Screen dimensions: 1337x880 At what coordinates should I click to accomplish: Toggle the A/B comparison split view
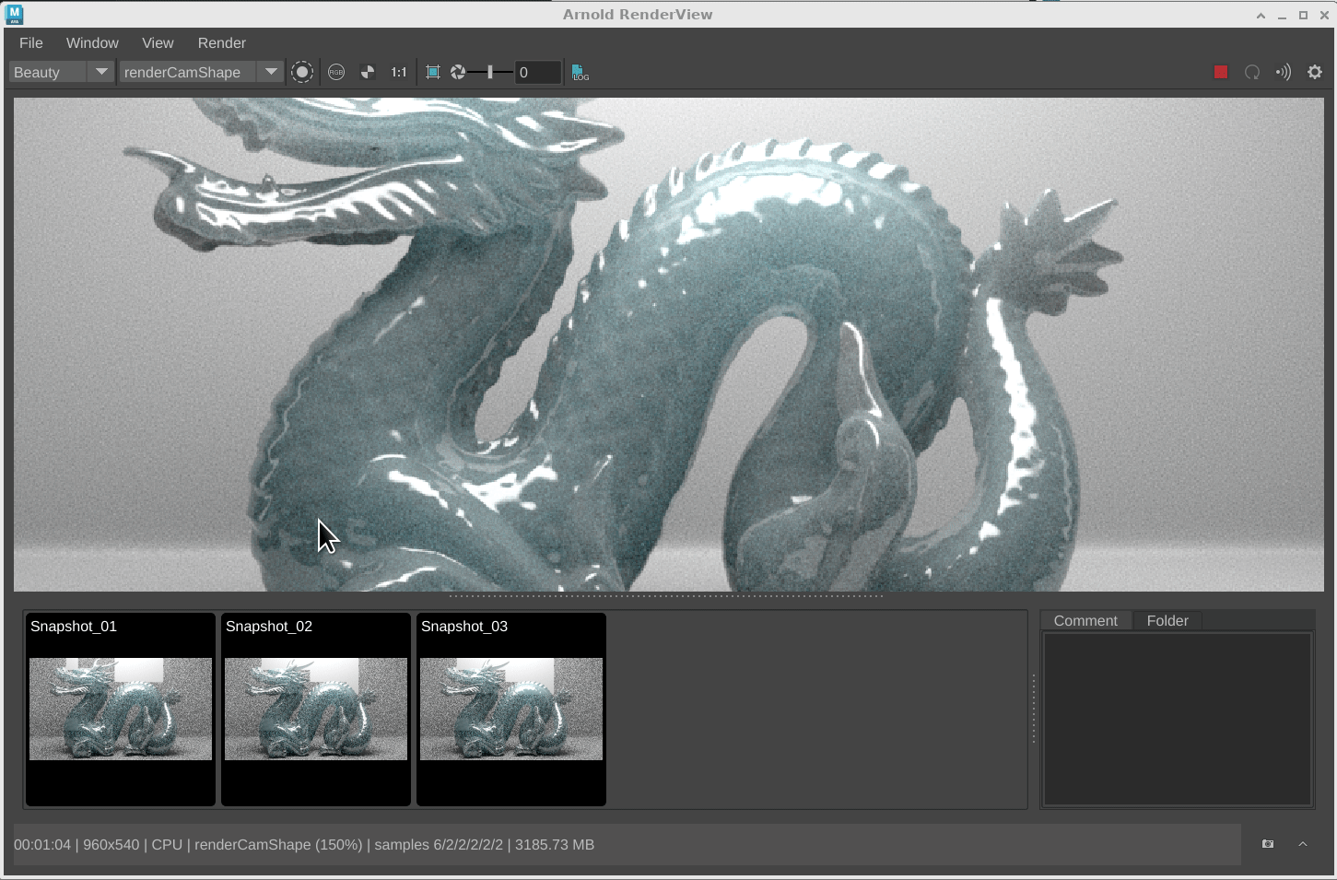click(x=367, y=72)
